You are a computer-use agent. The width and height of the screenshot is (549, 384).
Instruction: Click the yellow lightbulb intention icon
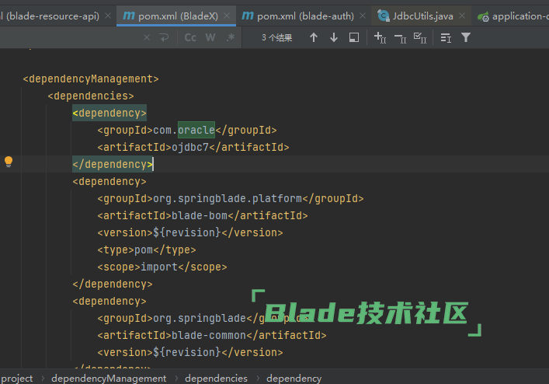(9, 162)
